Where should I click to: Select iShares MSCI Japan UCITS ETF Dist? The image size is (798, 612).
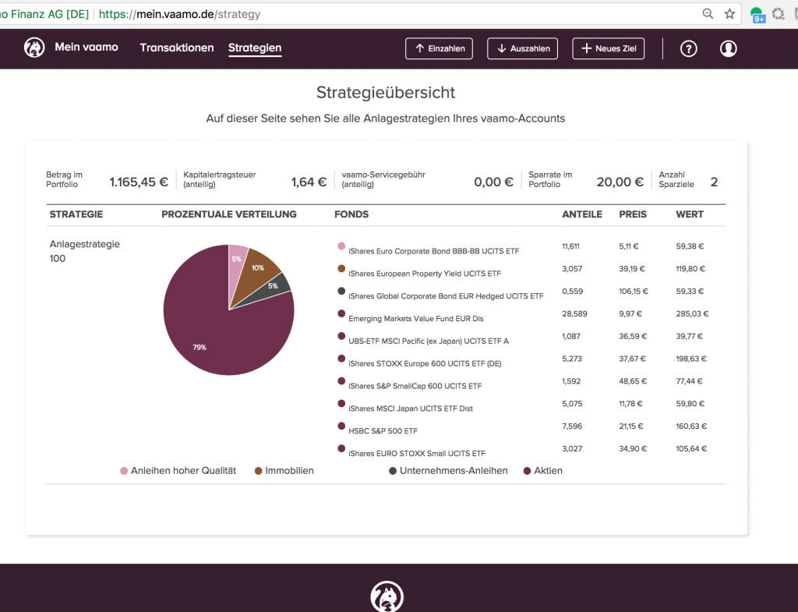coord(411,408)
